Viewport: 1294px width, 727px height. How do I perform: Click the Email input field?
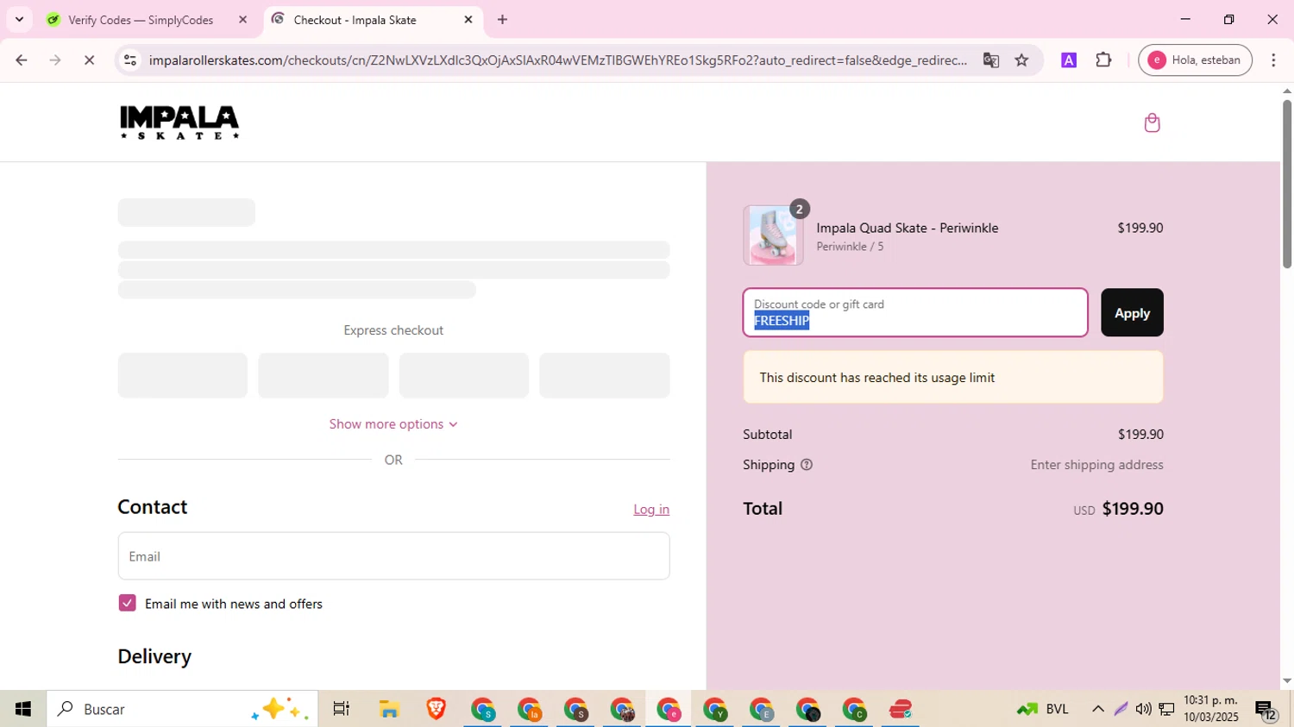(393, 556)
